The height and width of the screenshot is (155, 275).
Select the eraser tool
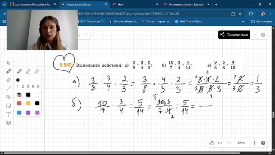[x=9, y=80]
